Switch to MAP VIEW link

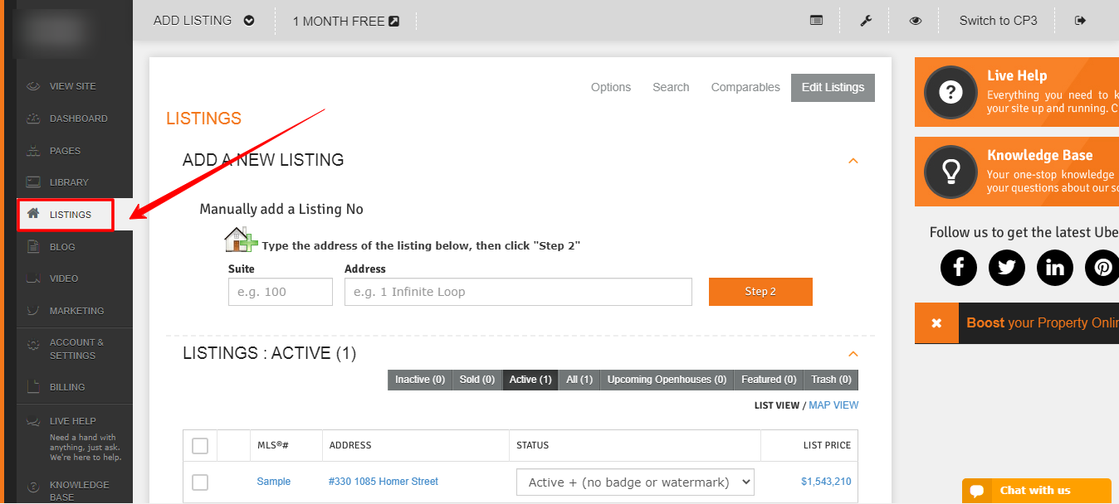click(833, 405)
